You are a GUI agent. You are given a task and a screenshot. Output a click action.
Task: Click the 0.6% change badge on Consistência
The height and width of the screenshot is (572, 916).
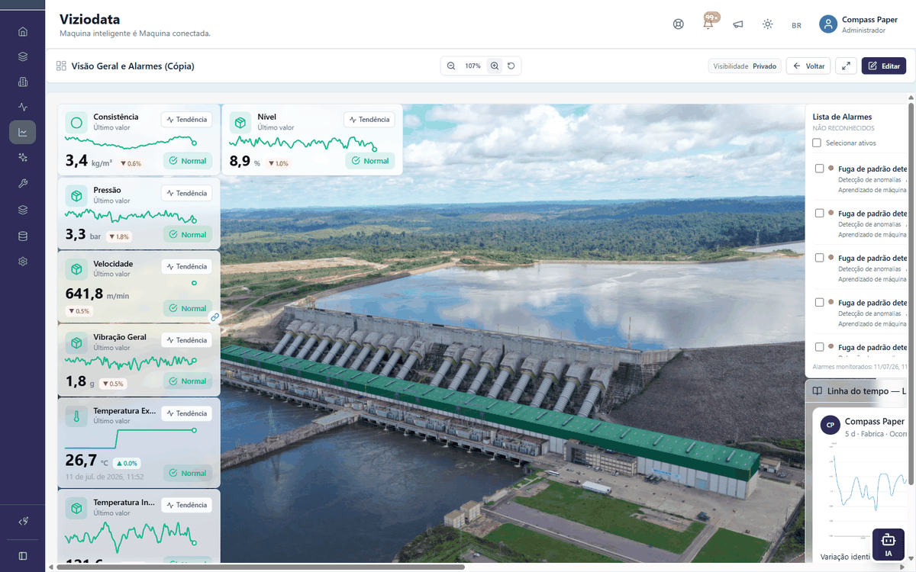131,163
